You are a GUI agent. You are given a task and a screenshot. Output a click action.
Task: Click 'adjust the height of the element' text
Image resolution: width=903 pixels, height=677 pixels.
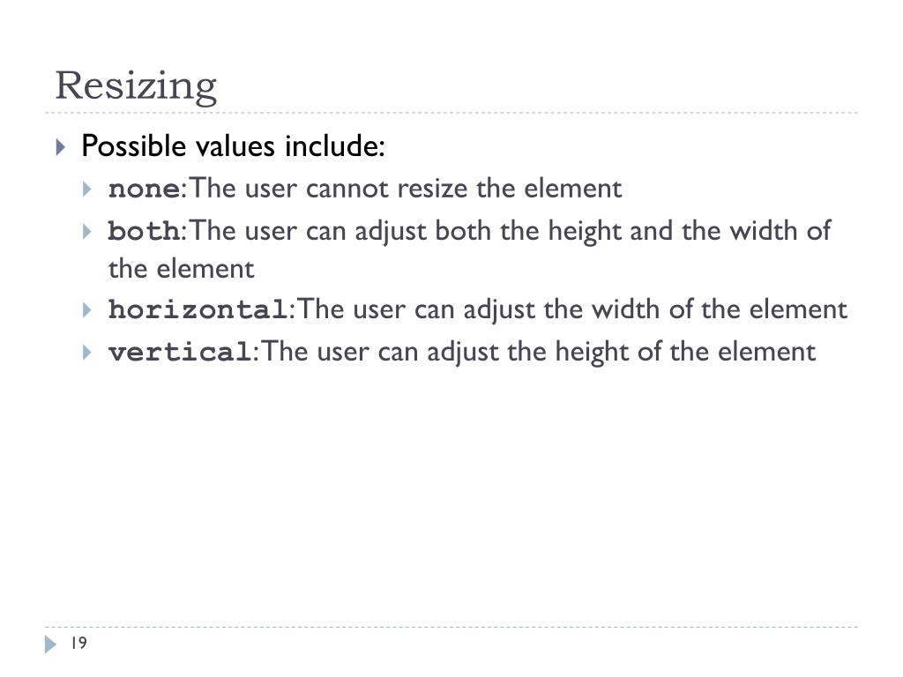(622, 352)
